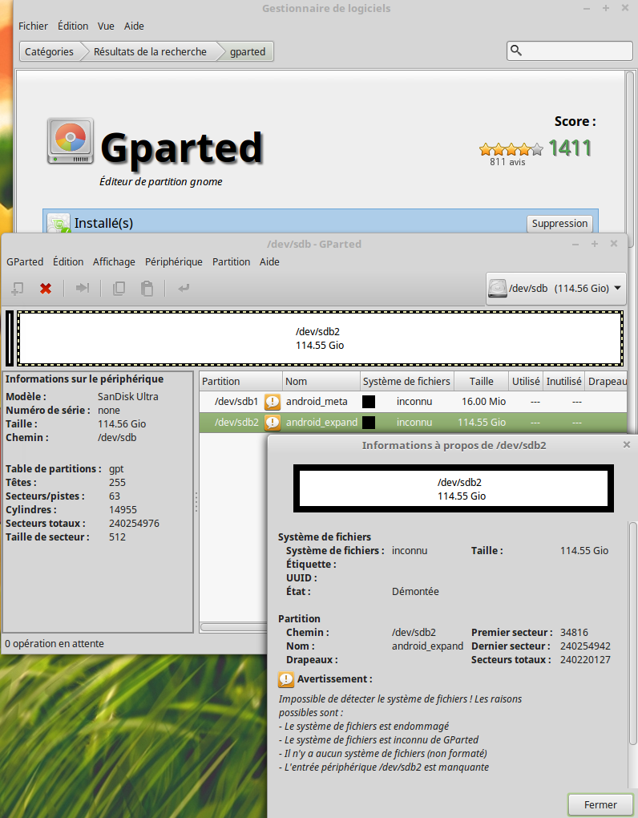Viewport: 638px width, 818px height.
Task: Click the android_expand name cell in list
Action: (x=321, y=422)
